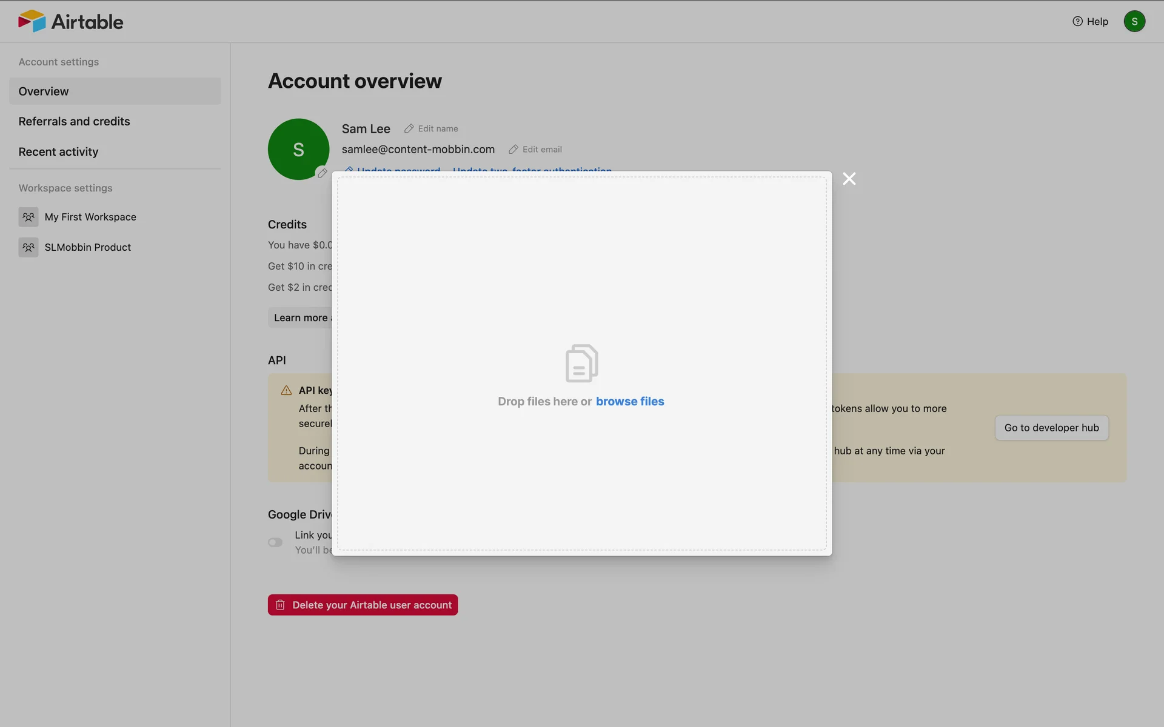Click the Airtable logo icon

[32, 21]
